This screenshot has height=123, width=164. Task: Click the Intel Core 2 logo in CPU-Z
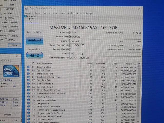pos(11,71)
